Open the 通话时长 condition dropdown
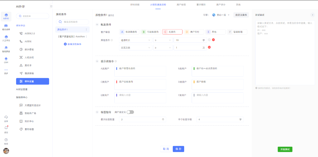Screen dimensions: 318x157 pyautogui.click(x=135, y=40)
